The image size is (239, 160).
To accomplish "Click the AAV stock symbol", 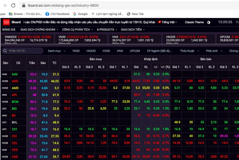I will click(x=15, y=74).
